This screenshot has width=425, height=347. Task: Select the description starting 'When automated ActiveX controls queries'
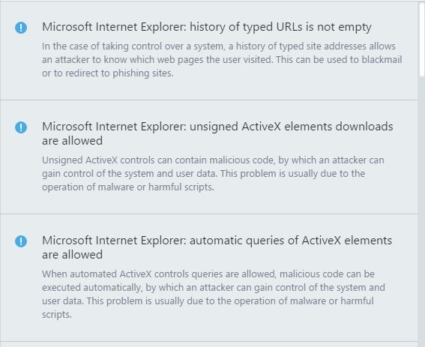tap(214, 294)
